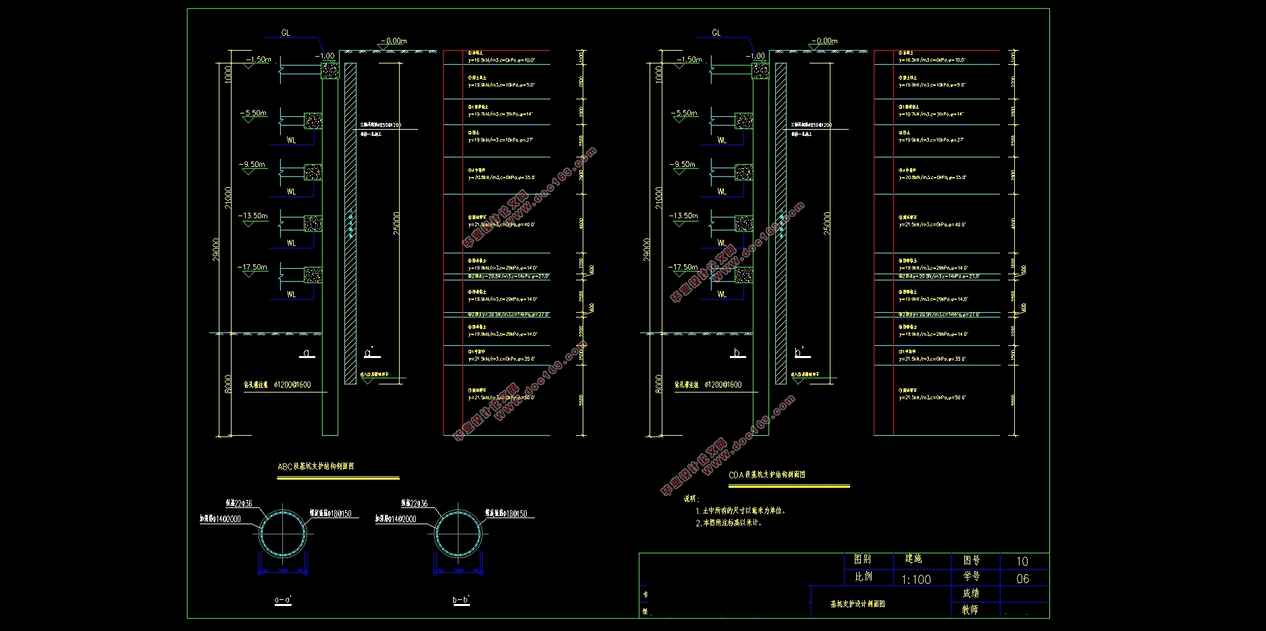Click the '教师' title block cell

click(970, 609)
